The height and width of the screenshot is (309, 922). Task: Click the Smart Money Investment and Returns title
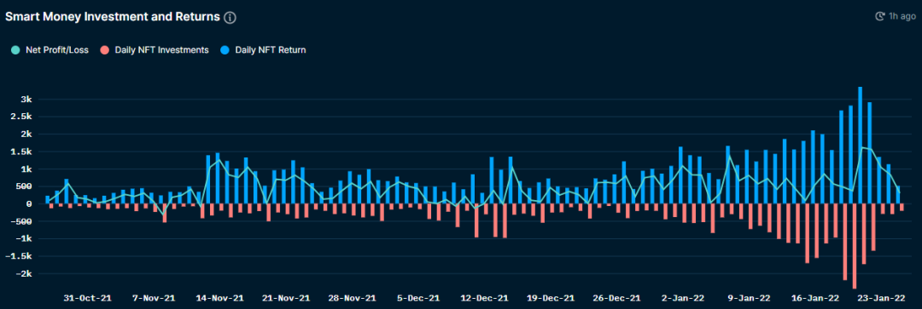point(113,17)
